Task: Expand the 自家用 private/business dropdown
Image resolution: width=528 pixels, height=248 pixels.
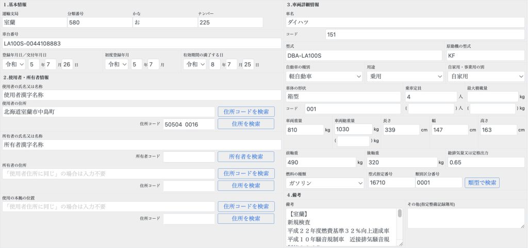Action: click(x=486, y=76)
